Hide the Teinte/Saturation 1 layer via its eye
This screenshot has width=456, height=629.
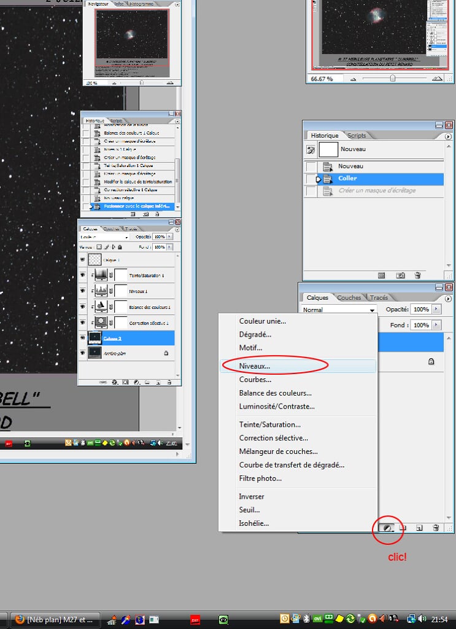tap(82, 275)
